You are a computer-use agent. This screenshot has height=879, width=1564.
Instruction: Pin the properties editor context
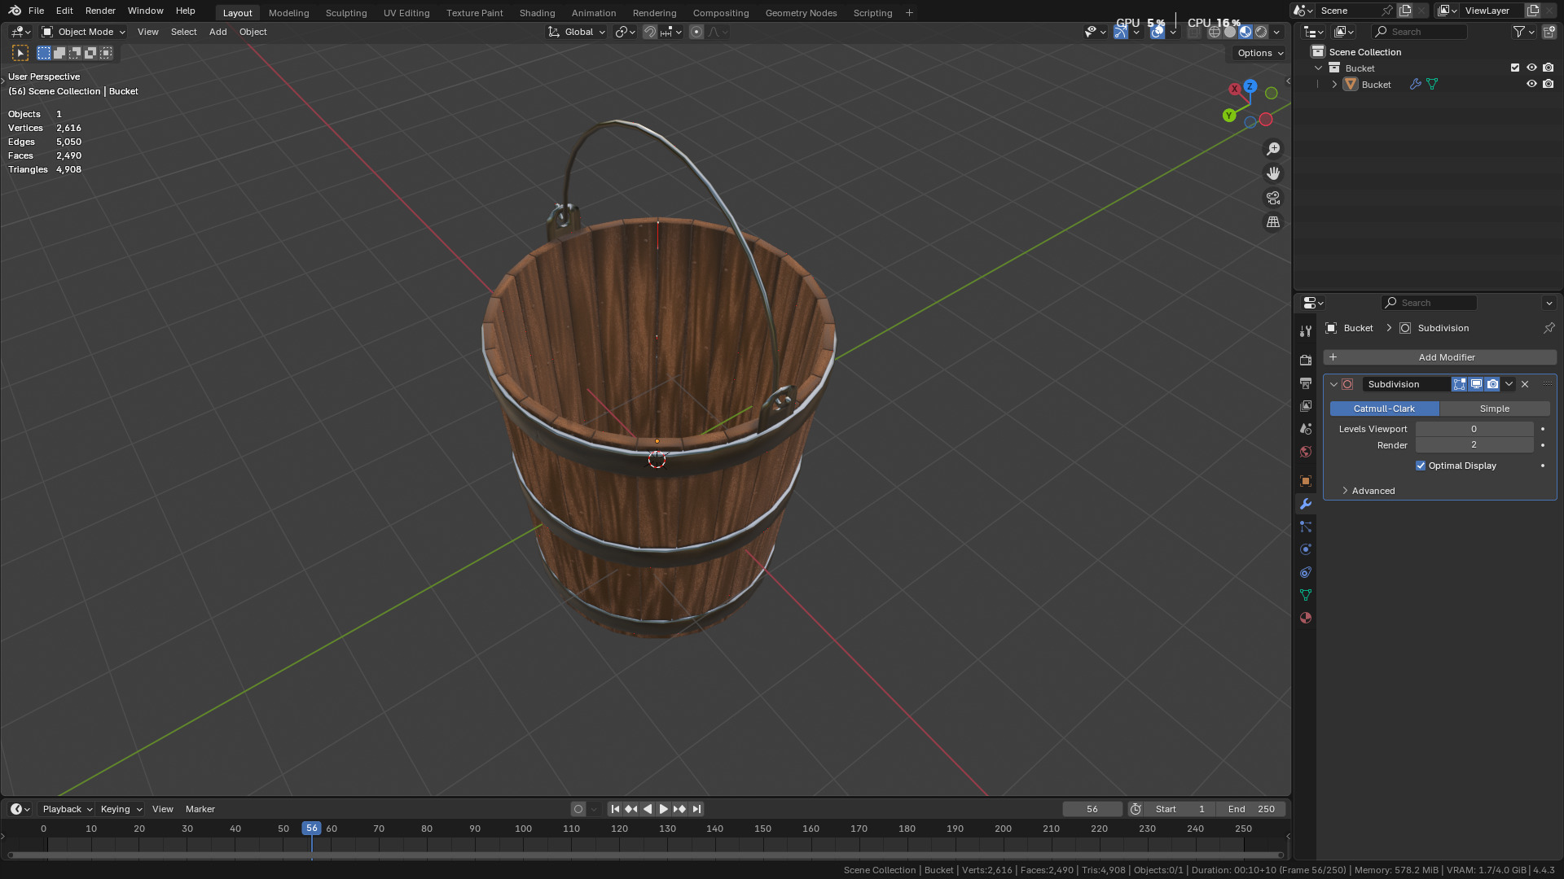point(1549,328)
